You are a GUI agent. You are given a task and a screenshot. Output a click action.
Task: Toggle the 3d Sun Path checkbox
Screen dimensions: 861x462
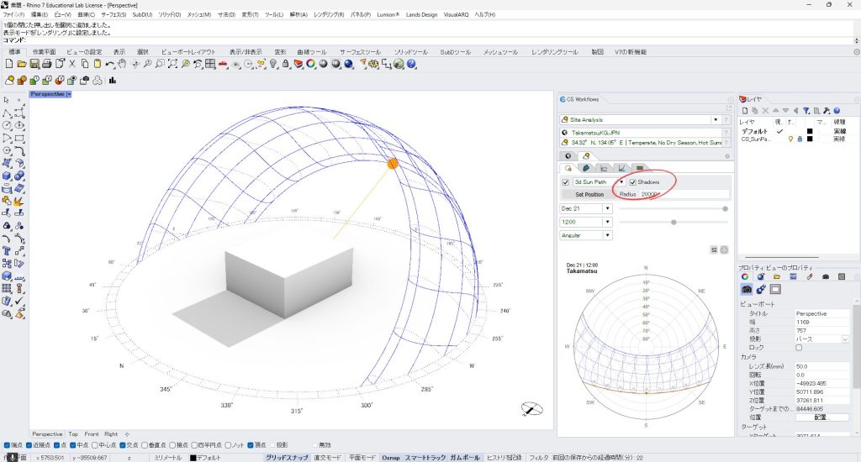click(x=566, y=181)
